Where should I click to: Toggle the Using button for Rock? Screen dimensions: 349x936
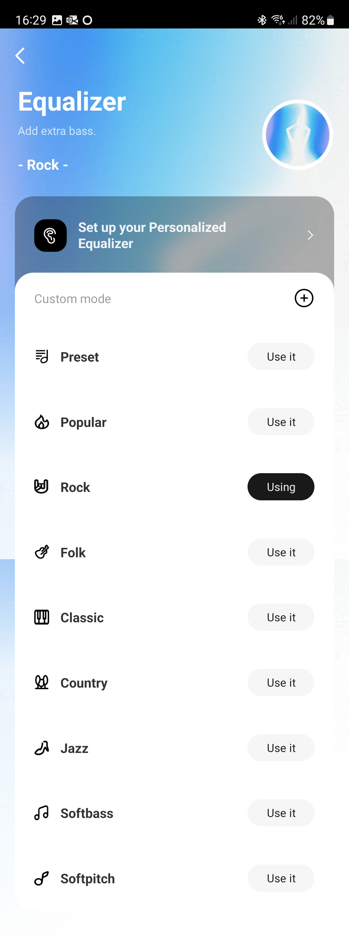point(281,486)
